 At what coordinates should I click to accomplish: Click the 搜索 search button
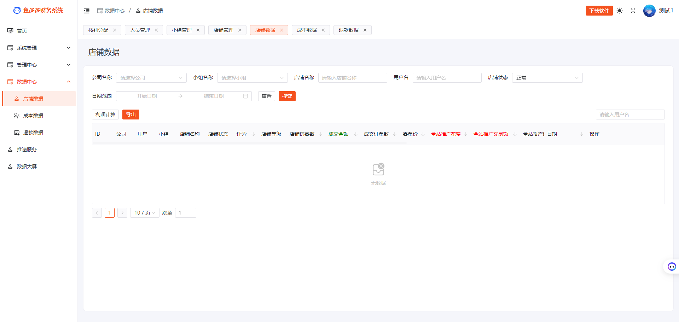(287, 96)
